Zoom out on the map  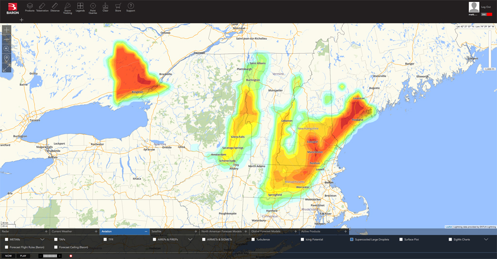(6, 39)
